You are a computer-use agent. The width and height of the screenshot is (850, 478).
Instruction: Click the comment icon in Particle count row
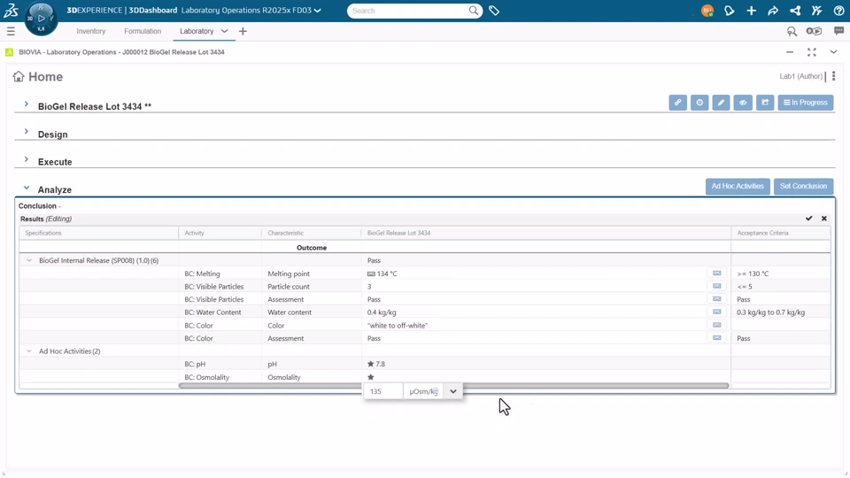[x=716, y=286]
